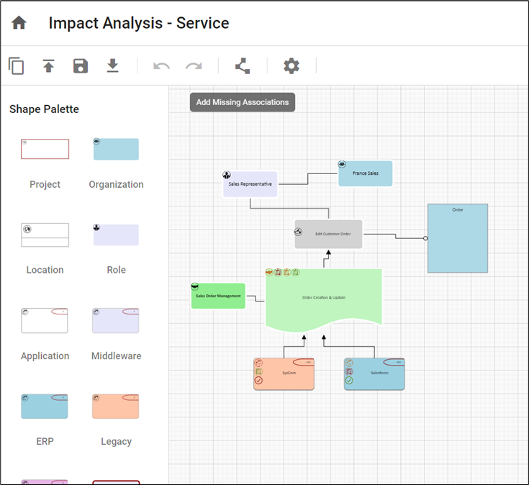Click the Add Missing Associations button
The height and width of the screenshot is (485, 529).
coord(243,102)
